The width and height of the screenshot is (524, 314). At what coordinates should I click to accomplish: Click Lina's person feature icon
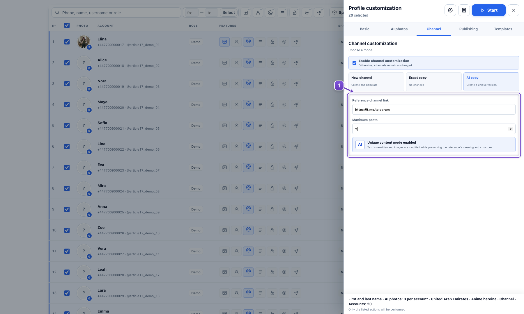point(236,147)
